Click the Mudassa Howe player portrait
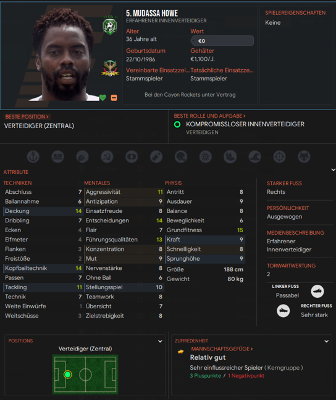The image size is (336, 400). [64, 55]
